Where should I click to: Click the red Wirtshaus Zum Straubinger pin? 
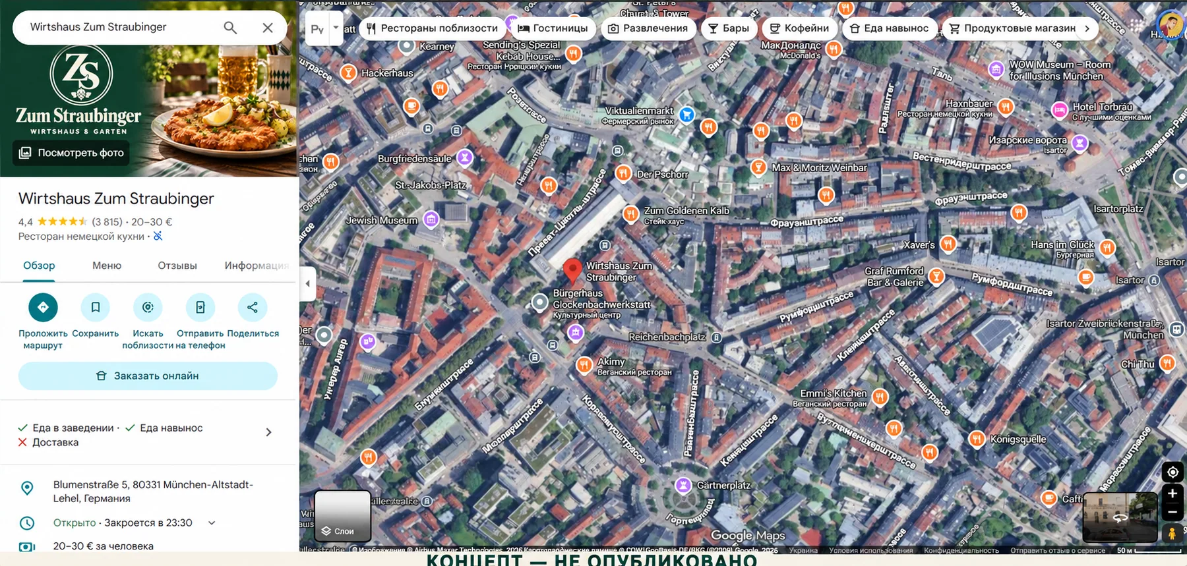[x=572, y=271]
